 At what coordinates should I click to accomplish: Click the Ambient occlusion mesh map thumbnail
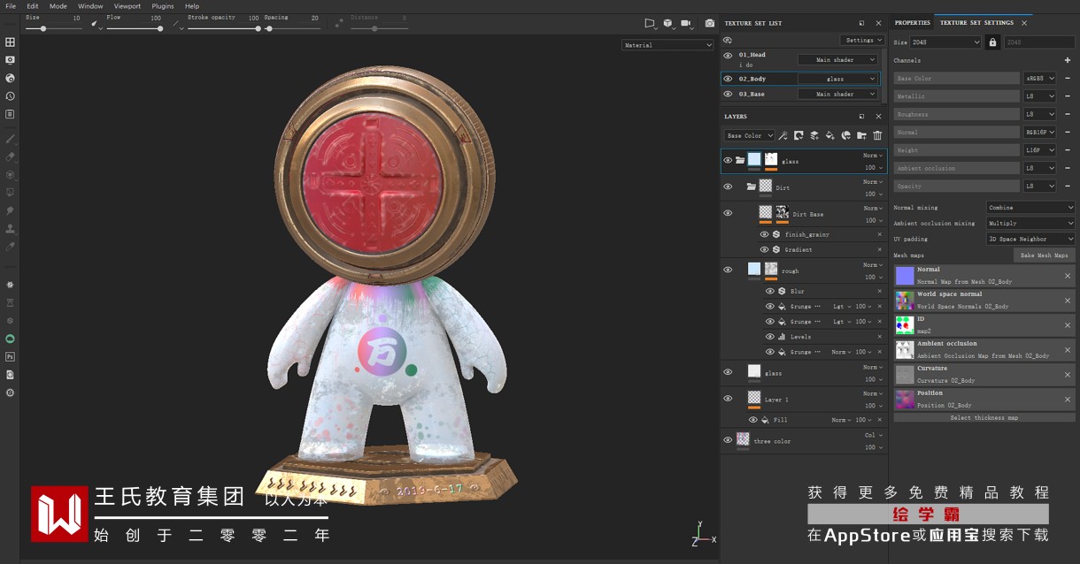click(x=904, y=350)
